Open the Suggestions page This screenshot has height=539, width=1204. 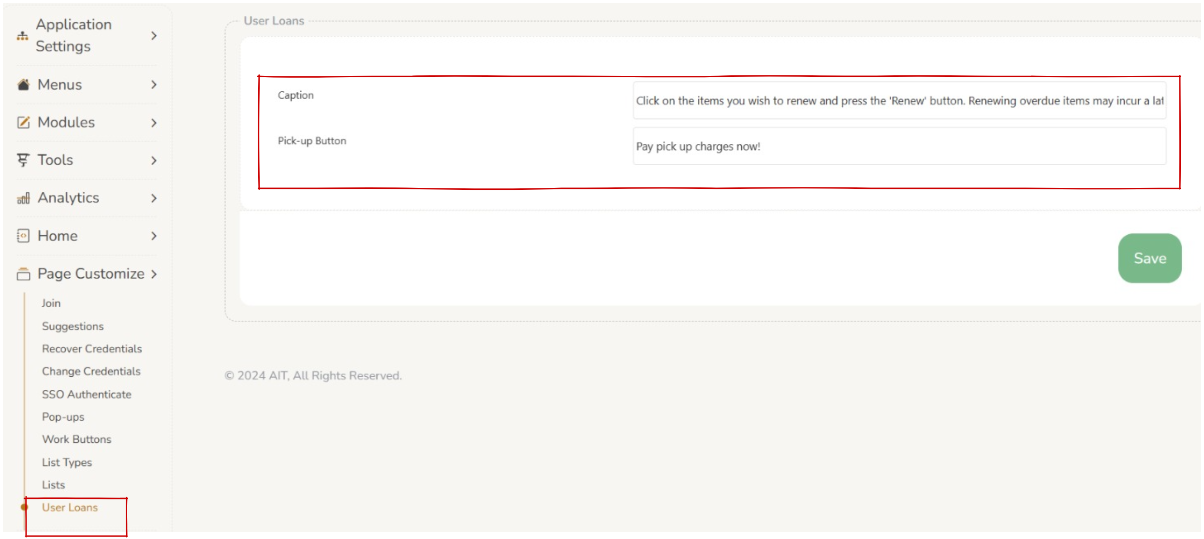73,326
